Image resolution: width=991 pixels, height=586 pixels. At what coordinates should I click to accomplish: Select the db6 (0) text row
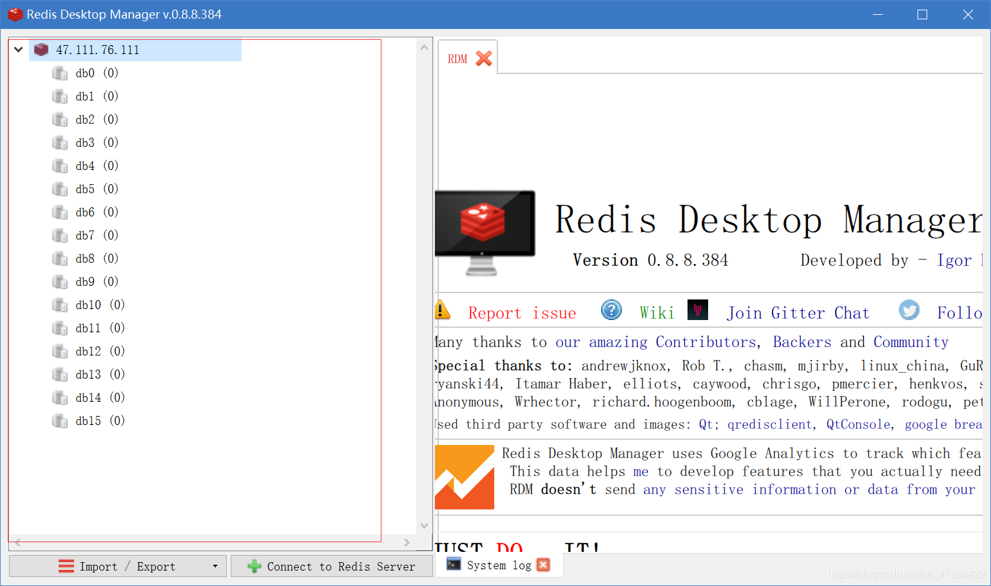click(x=97, y=213)
